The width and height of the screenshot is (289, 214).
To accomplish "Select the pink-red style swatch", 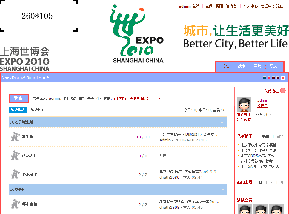I will pos(269,78).
